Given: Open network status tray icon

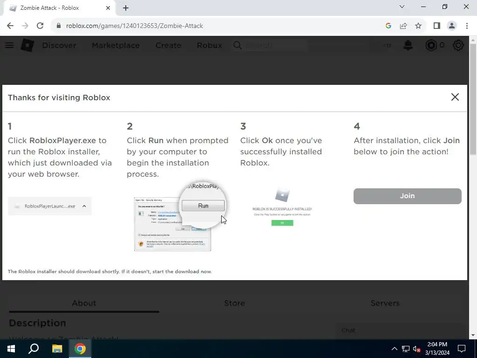Looking at the screenshot, I should point(406,349).
